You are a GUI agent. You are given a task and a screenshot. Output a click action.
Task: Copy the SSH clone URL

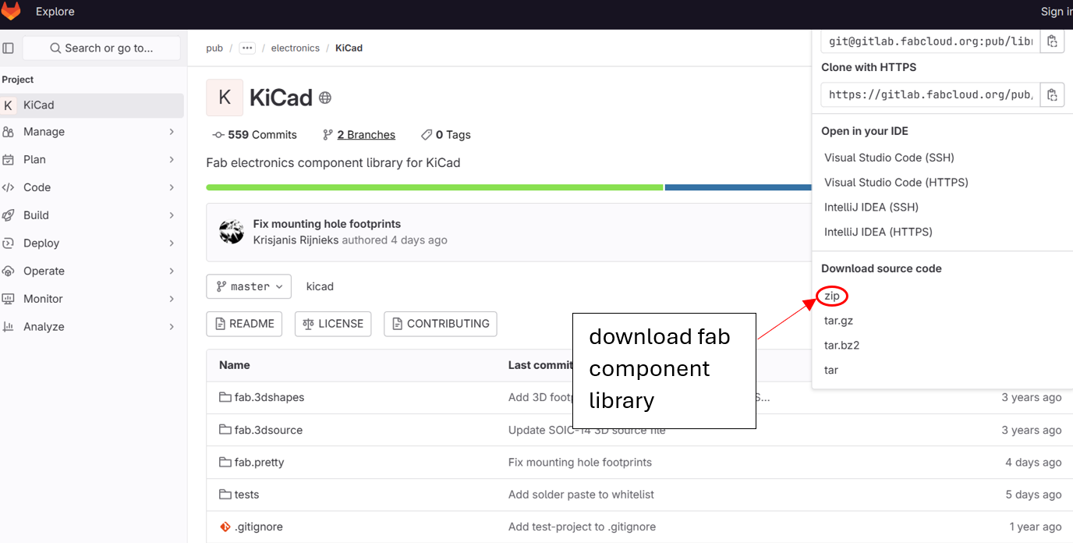tap(1053, 41)
